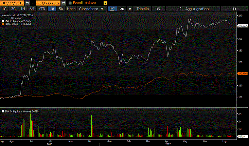Select the candlestick chart icon
This screenshot has width=249, height=146.
tap(122, 9)
